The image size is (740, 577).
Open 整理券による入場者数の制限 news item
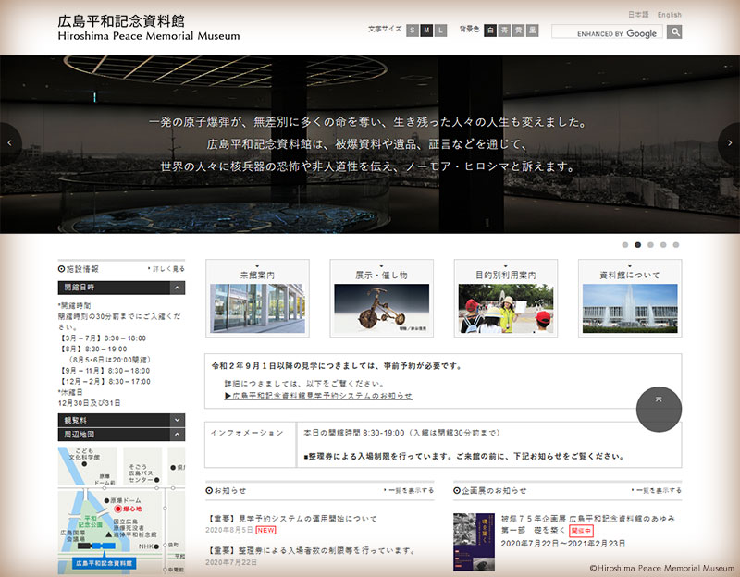click(x=311, y=550)
